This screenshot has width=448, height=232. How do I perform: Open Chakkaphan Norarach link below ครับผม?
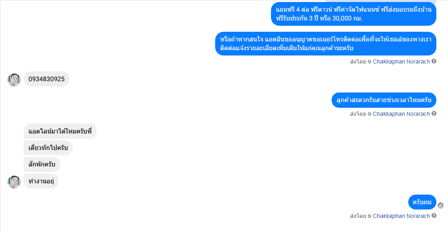(x=401, y=216)
